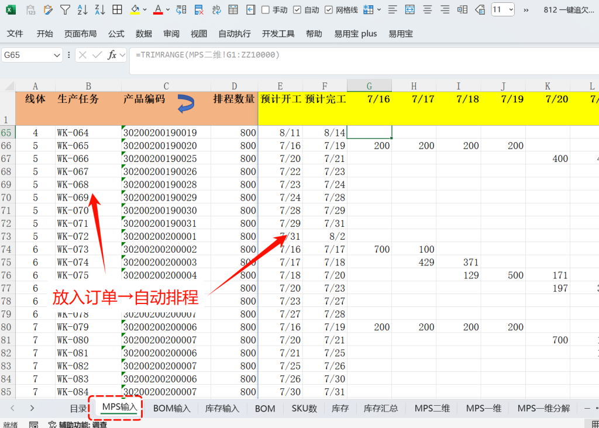
Task: Align text left
Action: (393, 10)
